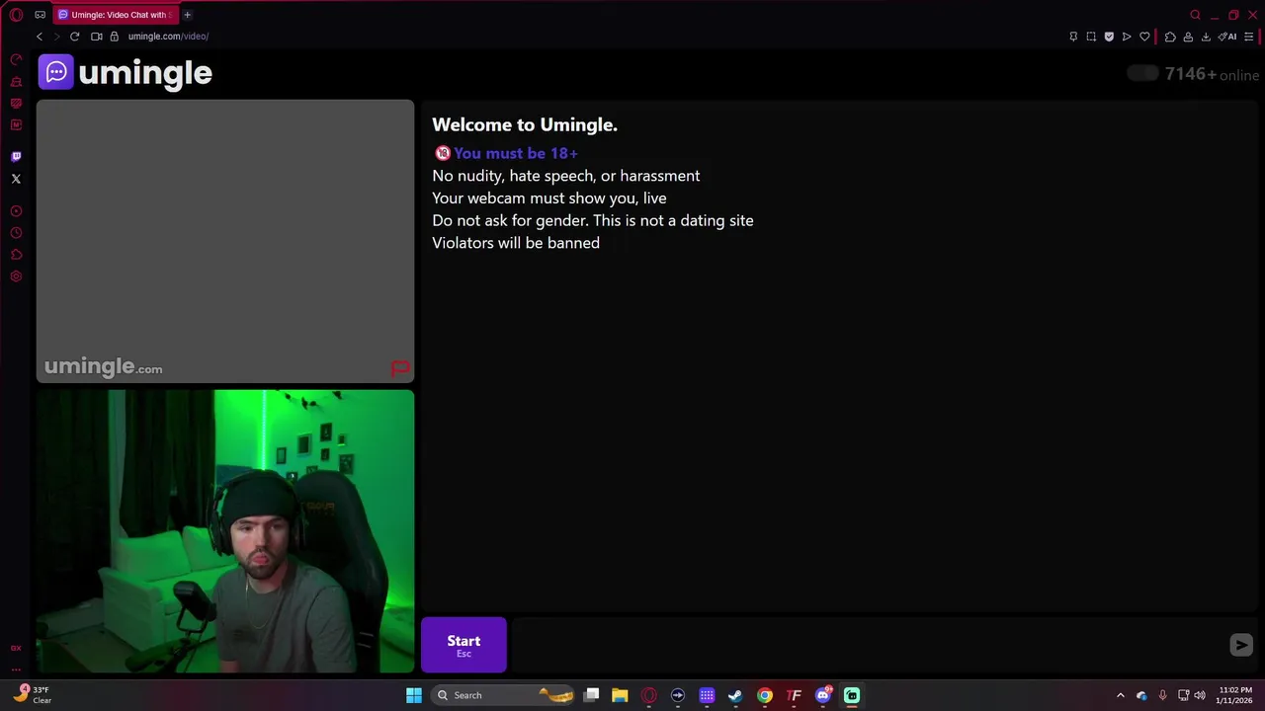This screenshot has width=1265, height=711.
Task: Click the send flow arrow icon
Action: pos(1127,37)
